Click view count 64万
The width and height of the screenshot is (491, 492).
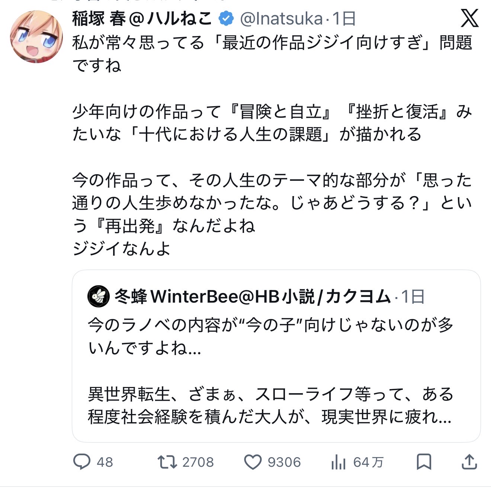tap(368, 462)
